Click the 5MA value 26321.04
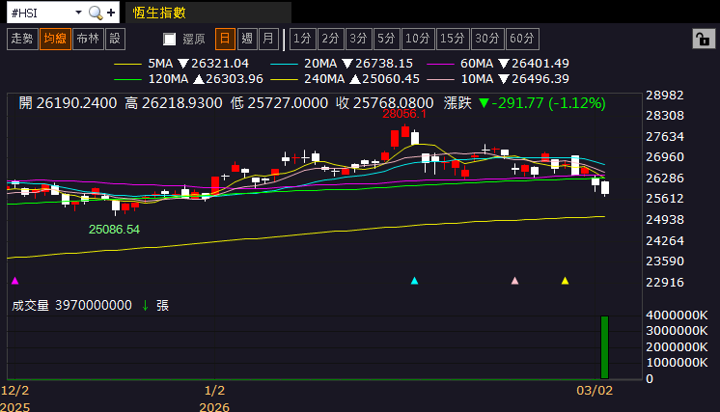The width and height of the screenshot is (720, 412). tap(220, 64)
